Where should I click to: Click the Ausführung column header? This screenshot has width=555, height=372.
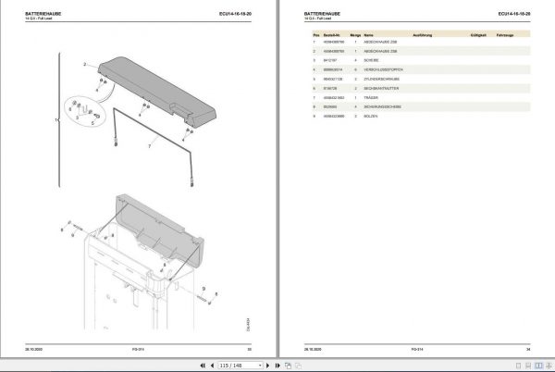(423, 35)
